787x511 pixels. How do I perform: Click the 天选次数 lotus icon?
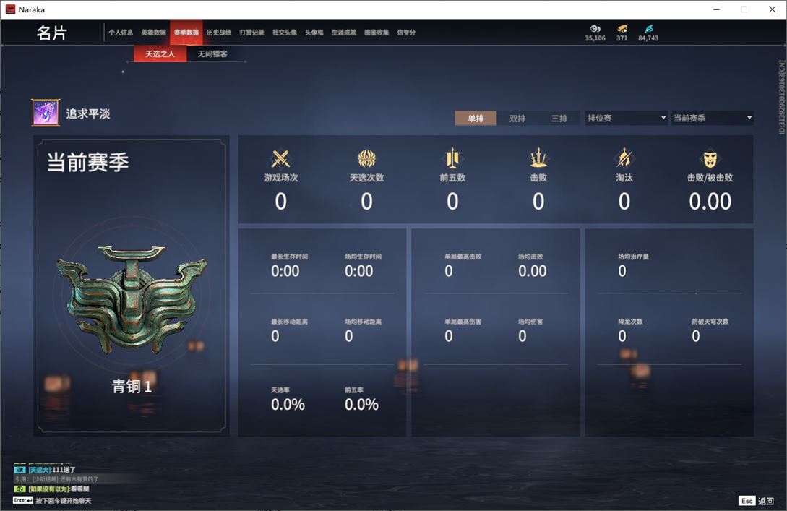point(366,158)
